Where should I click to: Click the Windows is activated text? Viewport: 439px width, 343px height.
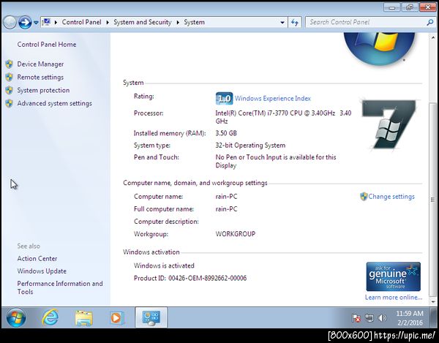pyautogui.click(x=164, y=265)
